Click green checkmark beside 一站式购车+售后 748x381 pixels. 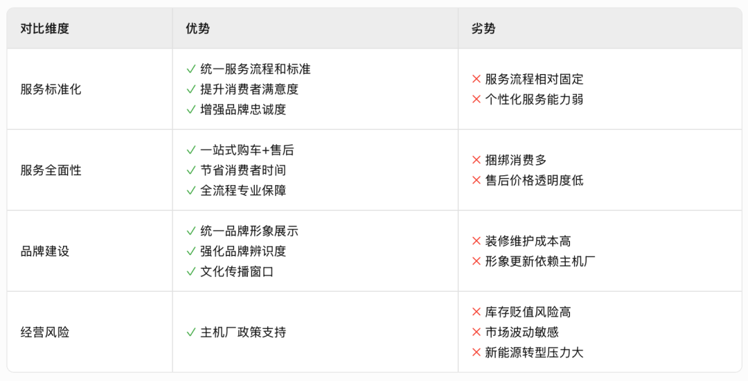[x=191, y=150]
